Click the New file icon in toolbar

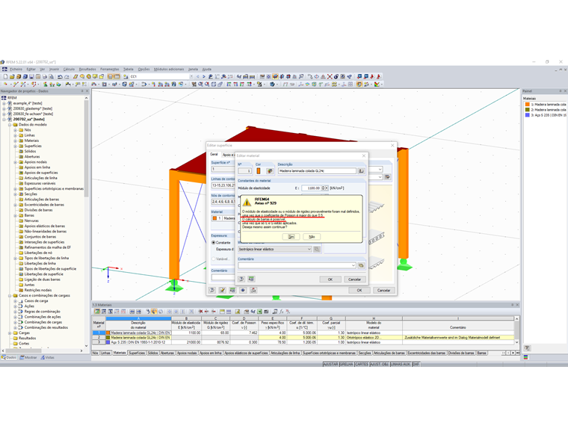point(5,77)
